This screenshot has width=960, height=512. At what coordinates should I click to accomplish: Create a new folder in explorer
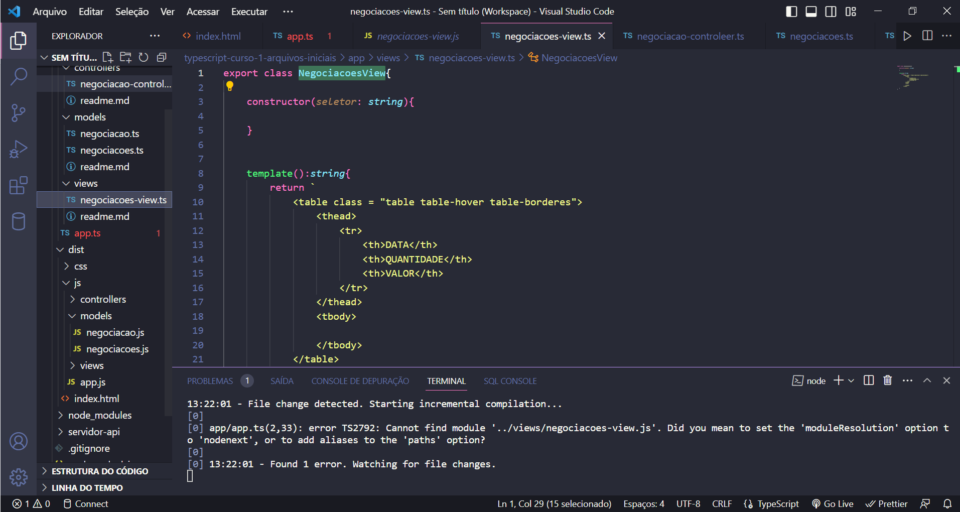(x=125, y=57)
